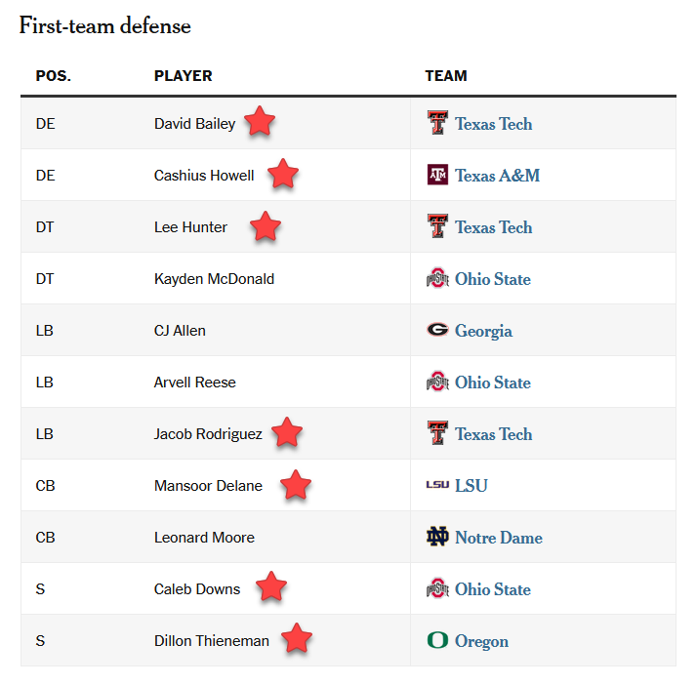Screen dimensions: 697x685
Task: Click the red star next to Cashius Howell
Action: click(x=282, y=174)
